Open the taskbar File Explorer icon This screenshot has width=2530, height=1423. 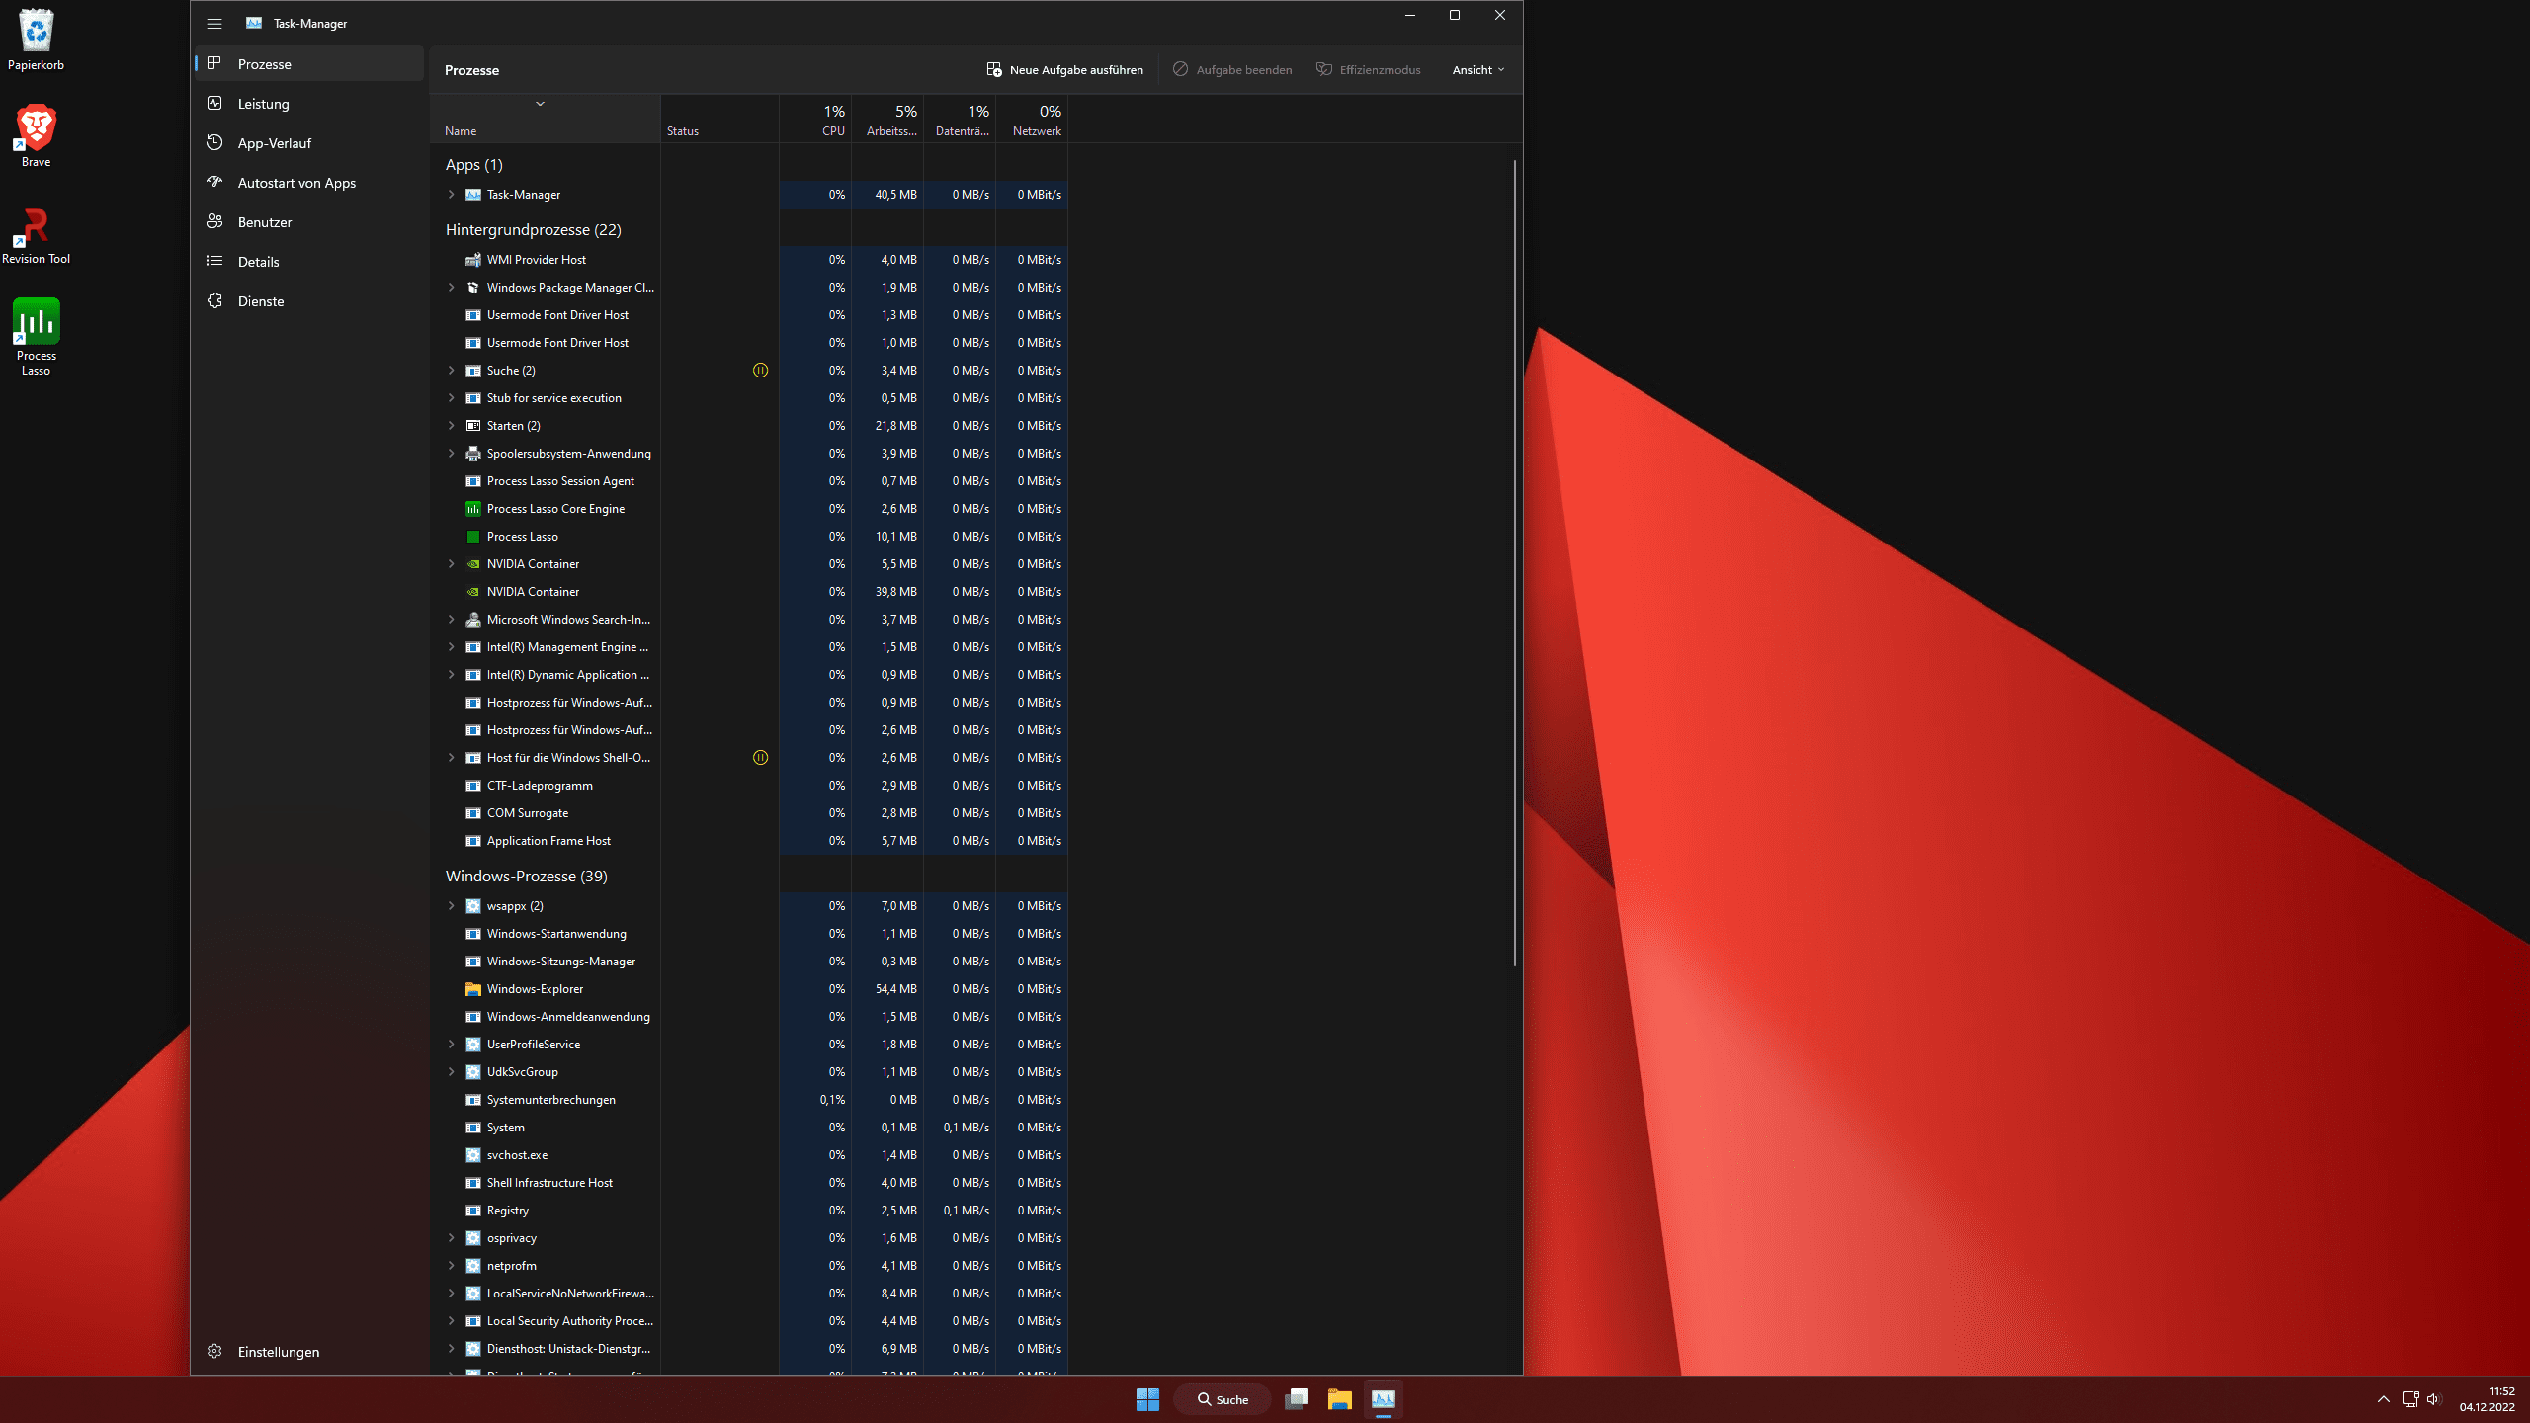tap(1339, 1399)
